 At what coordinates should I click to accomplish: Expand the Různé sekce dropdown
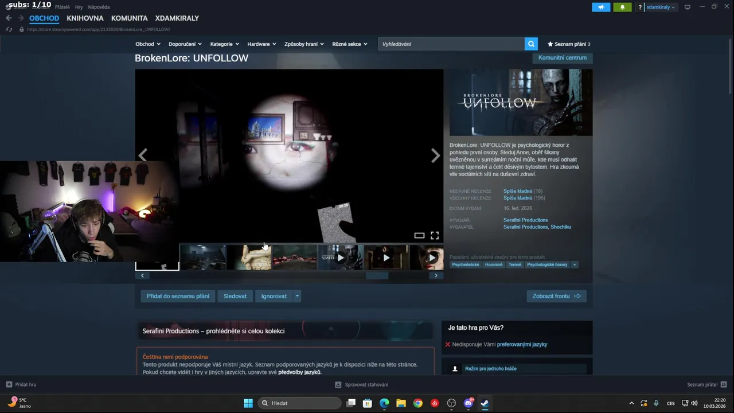coord(350,44)
